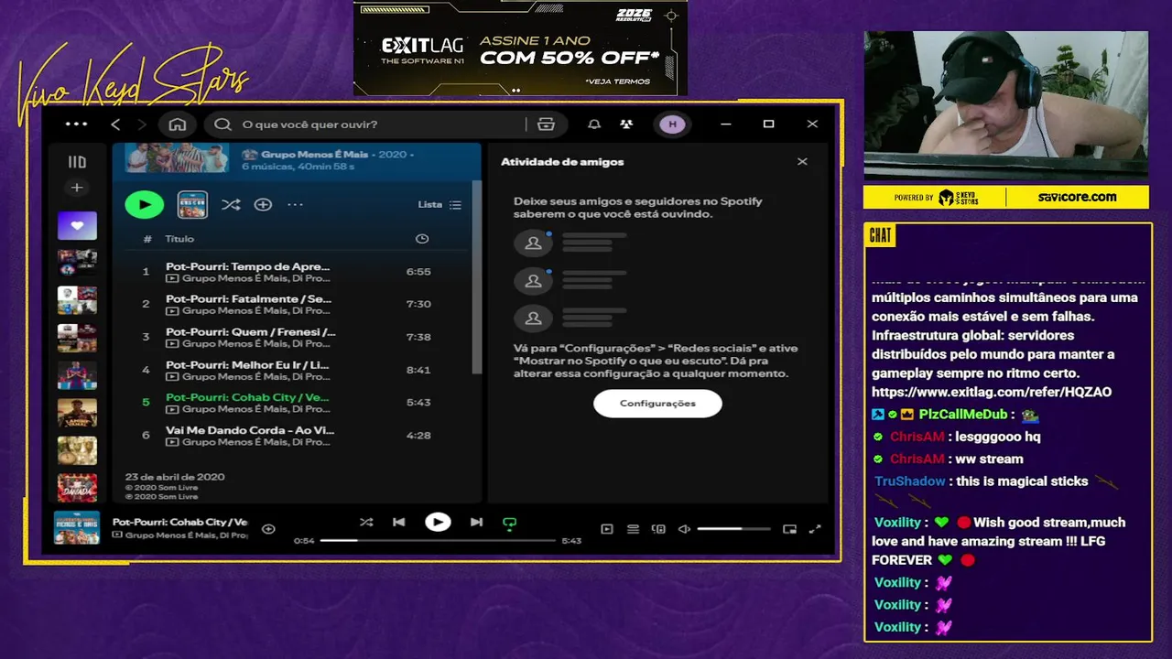Click the savicore.com sponsor label

pyautogui.click(x=1077, y=197)
